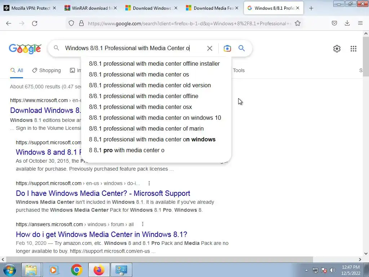
Task: Open Google quick settings gear
Action: [x=337, y=49]
